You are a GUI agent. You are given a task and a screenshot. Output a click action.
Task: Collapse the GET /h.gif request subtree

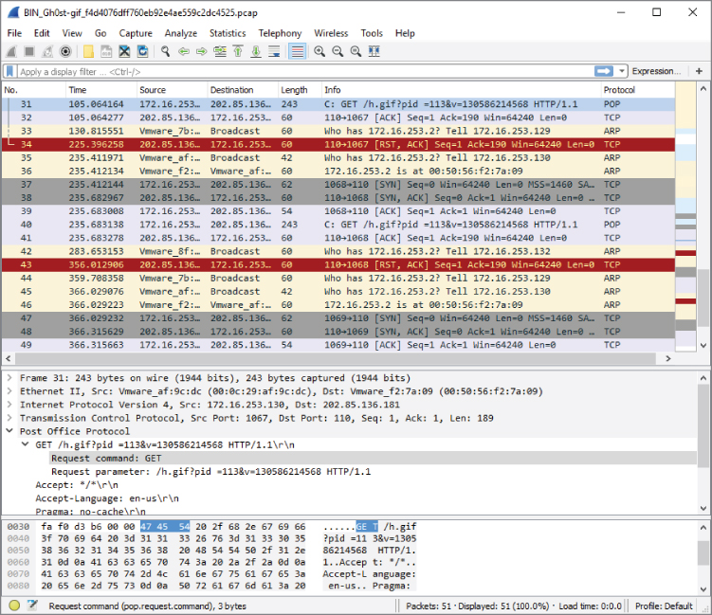point(26,444)
